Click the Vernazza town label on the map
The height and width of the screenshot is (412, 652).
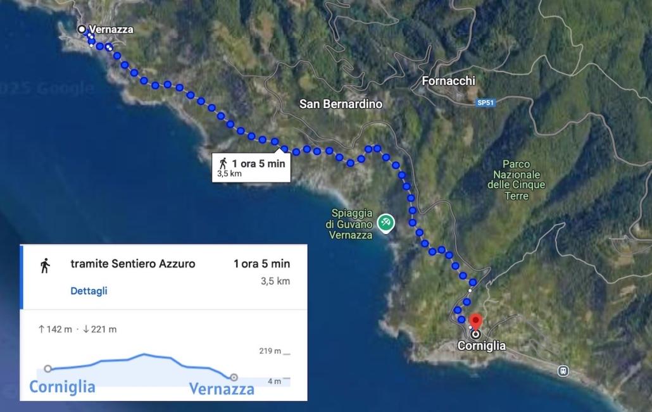pyautogui.click(x=111, y=30)
